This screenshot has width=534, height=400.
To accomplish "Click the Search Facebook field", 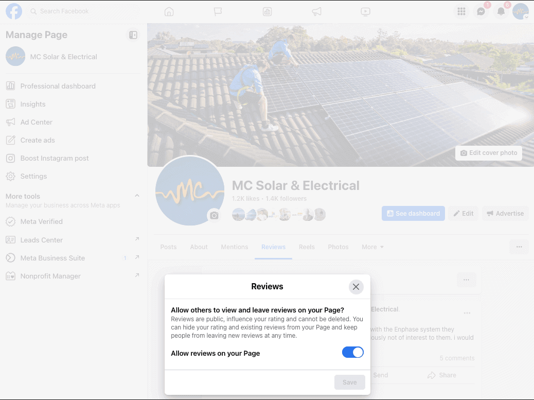I will pyautogui.click(x=83, y=11).
